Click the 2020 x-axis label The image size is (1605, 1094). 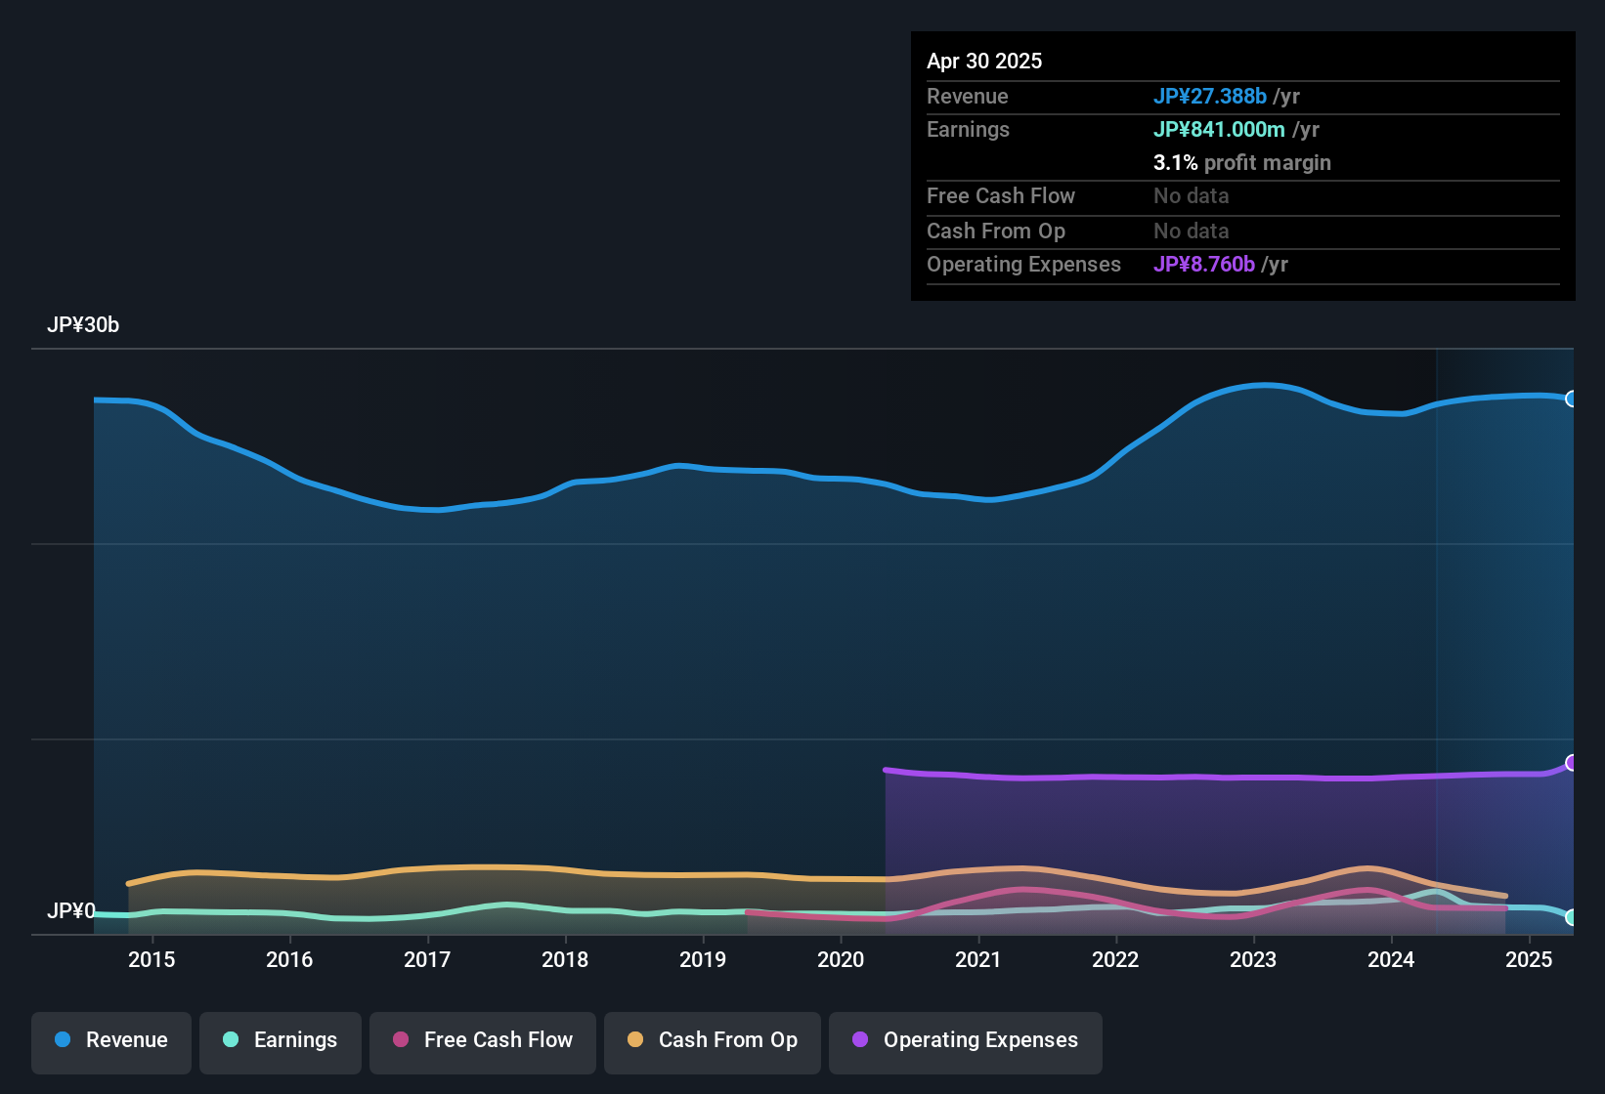841,960
